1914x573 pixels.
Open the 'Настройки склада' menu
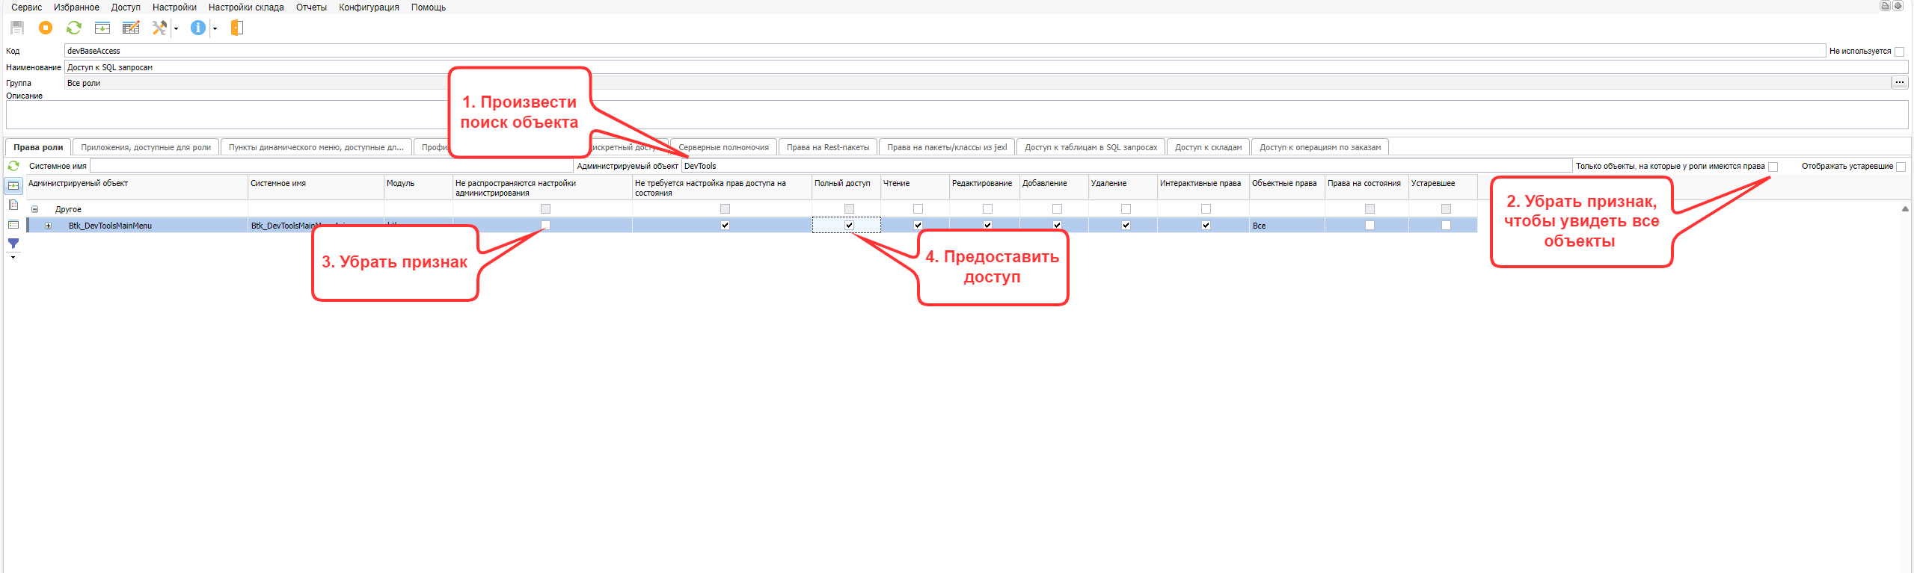tap(245, 7)
